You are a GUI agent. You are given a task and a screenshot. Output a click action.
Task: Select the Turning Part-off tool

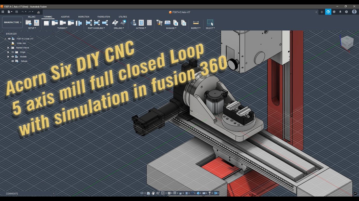(79, 23)
